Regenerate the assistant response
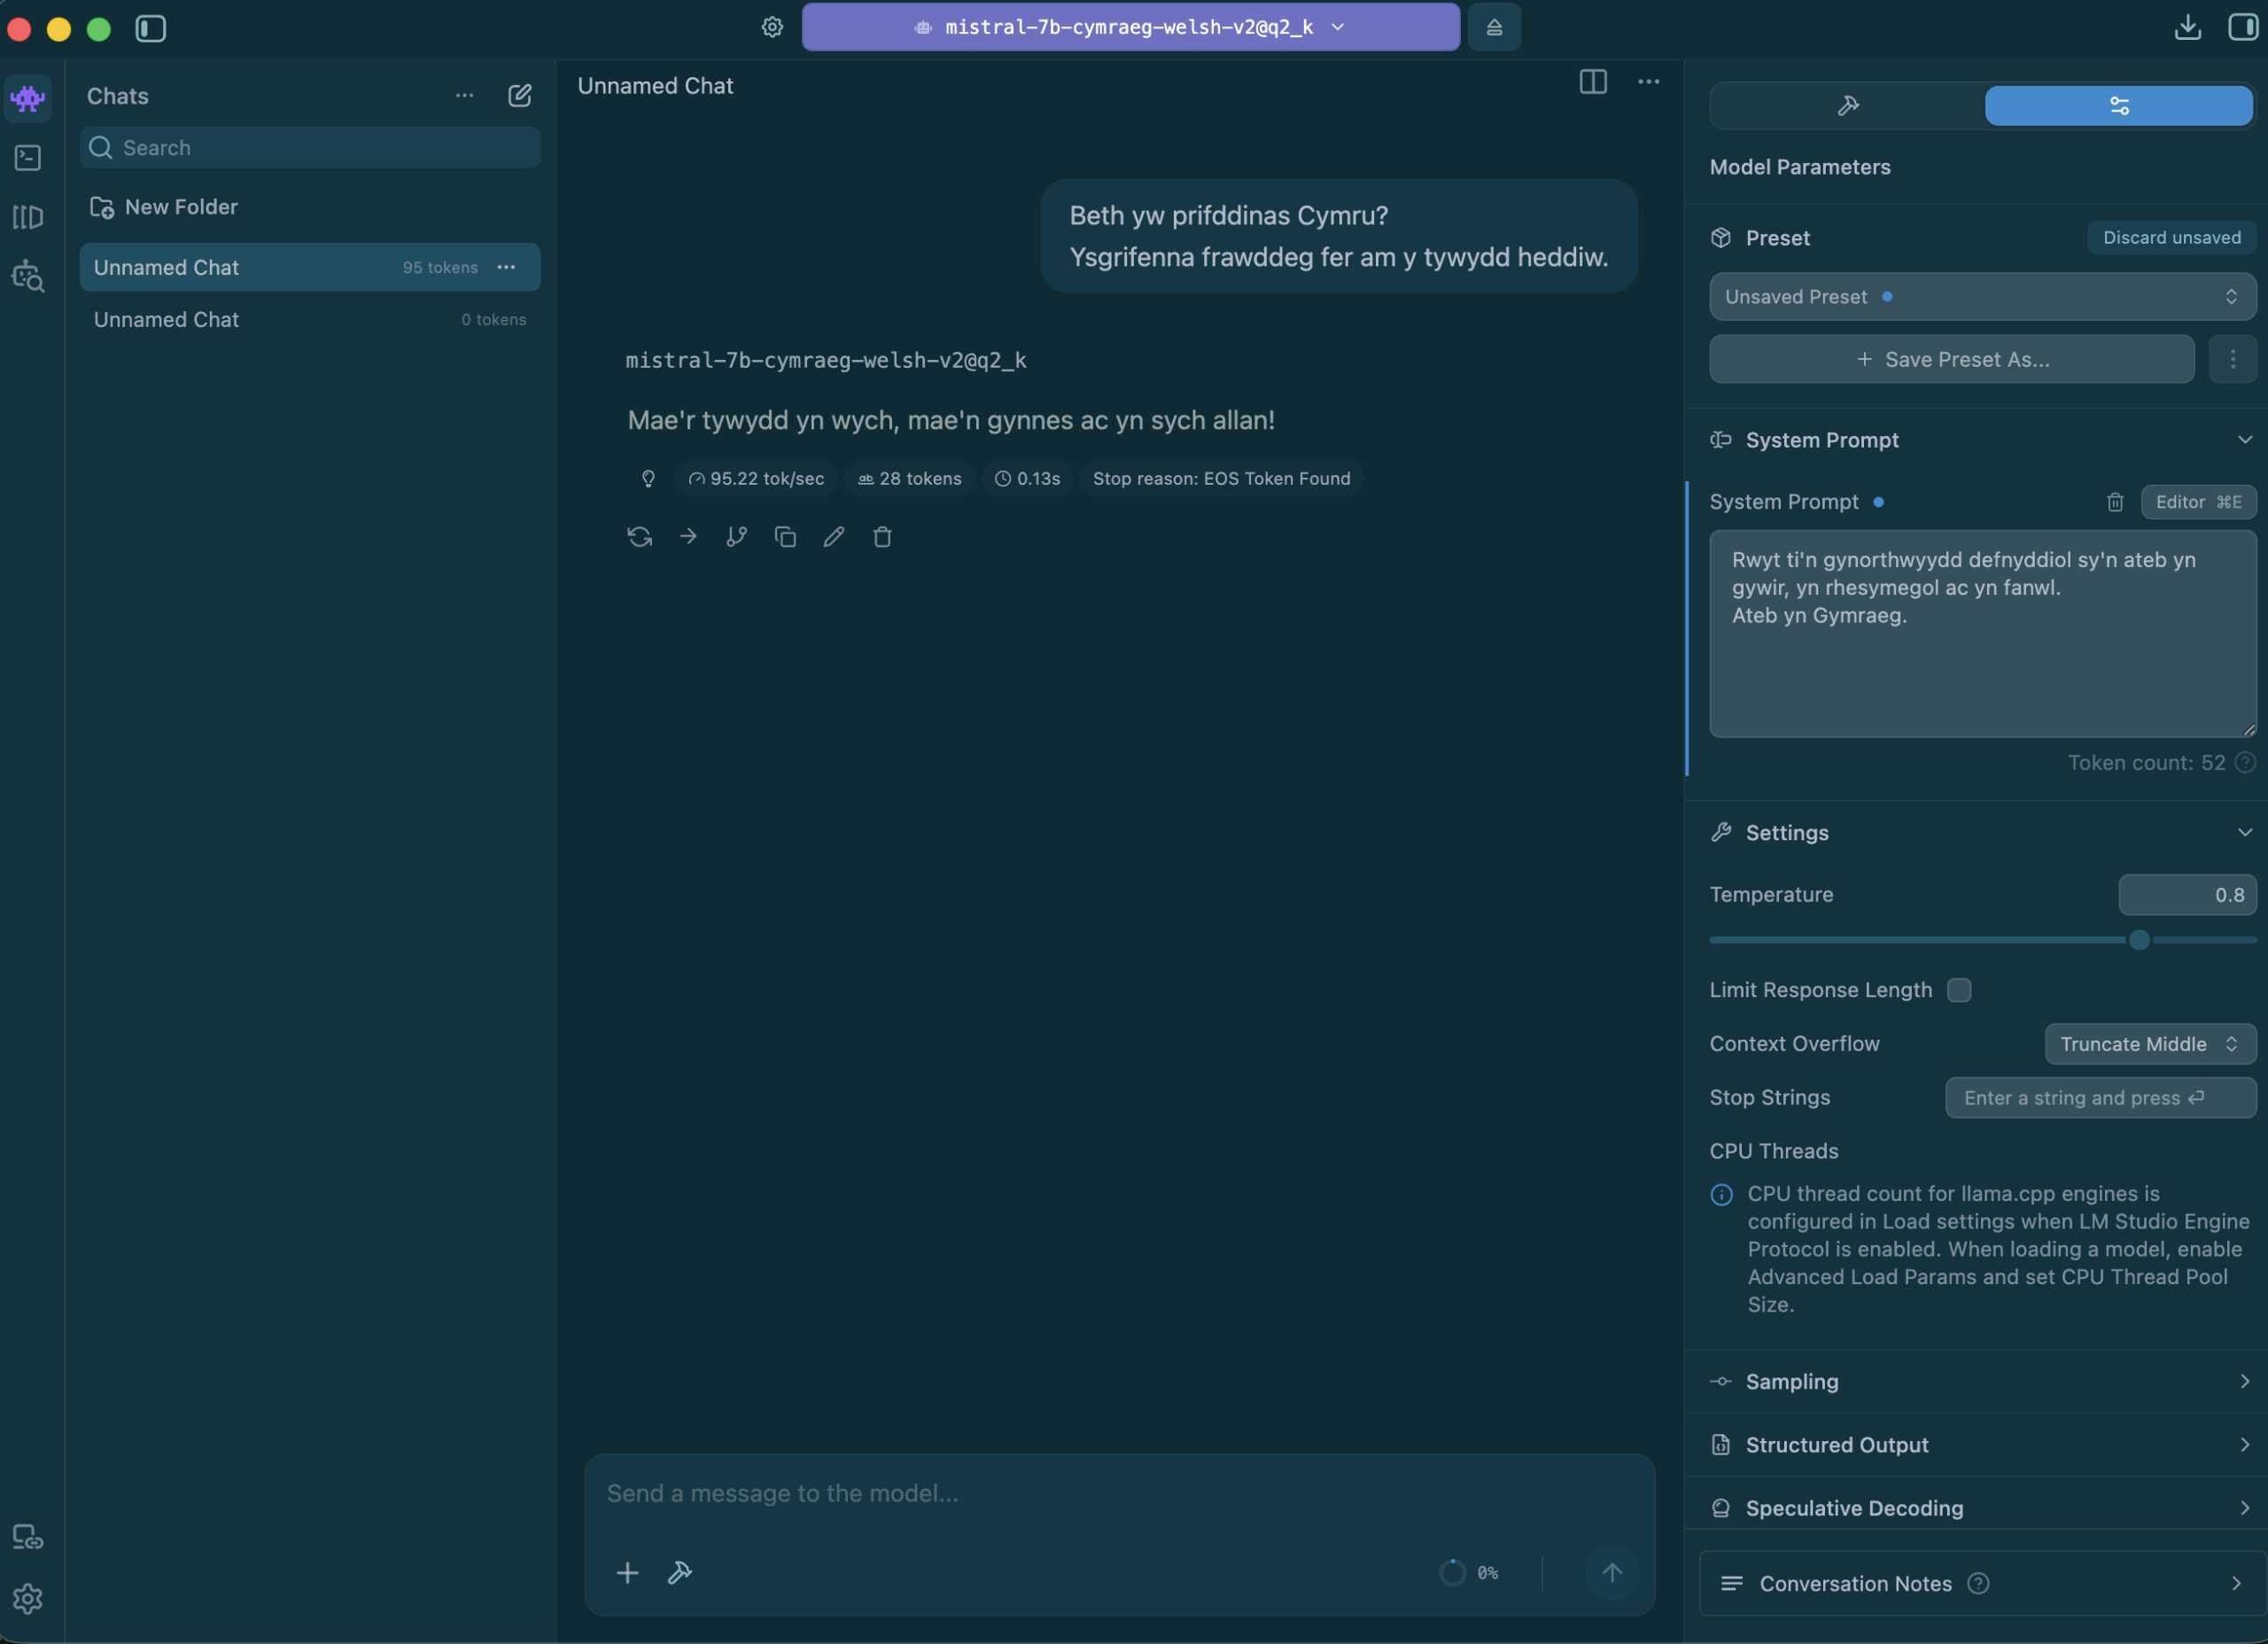This screenshot has height=1644, width=2268. [x=640, y=537]
